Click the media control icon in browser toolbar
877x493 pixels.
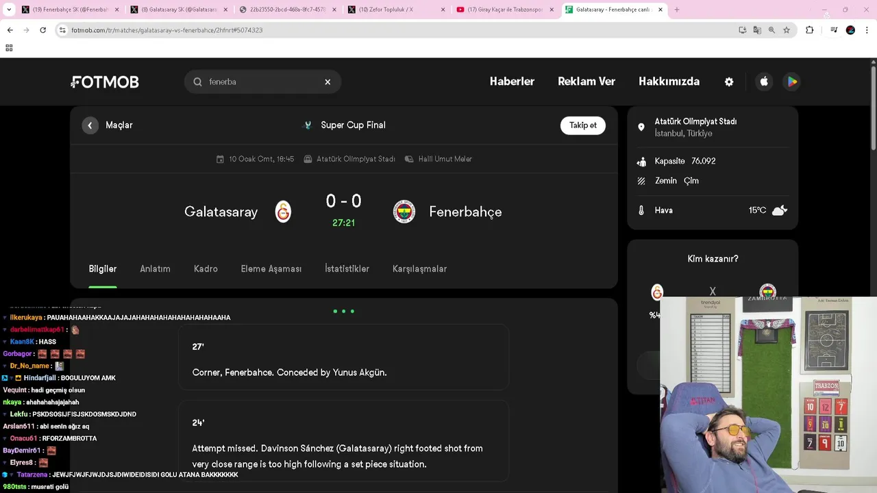coord(833,30)
